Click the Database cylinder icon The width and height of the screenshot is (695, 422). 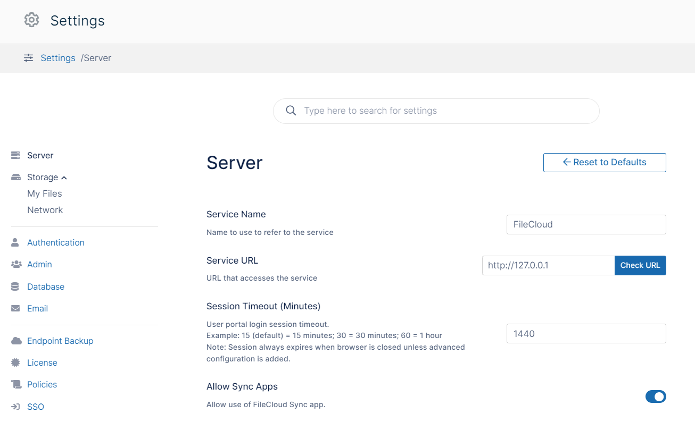[x=15, y=286]
